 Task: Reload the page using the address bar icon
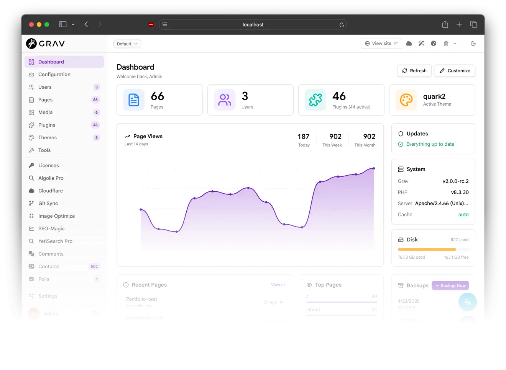[342, 24]
